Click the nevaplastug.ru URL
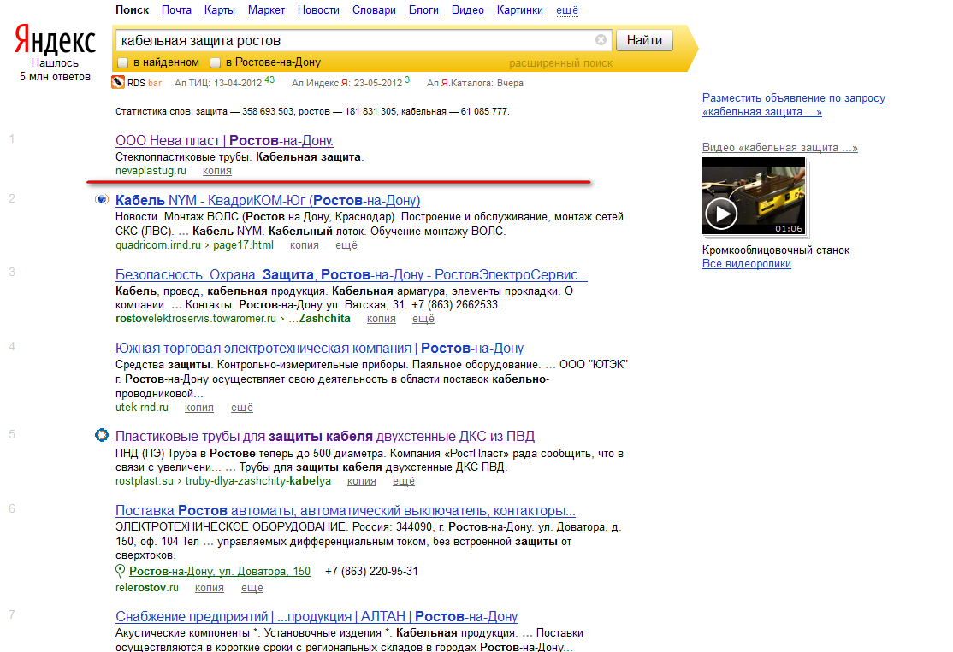 pyautogui.click(x=151, y=171)
